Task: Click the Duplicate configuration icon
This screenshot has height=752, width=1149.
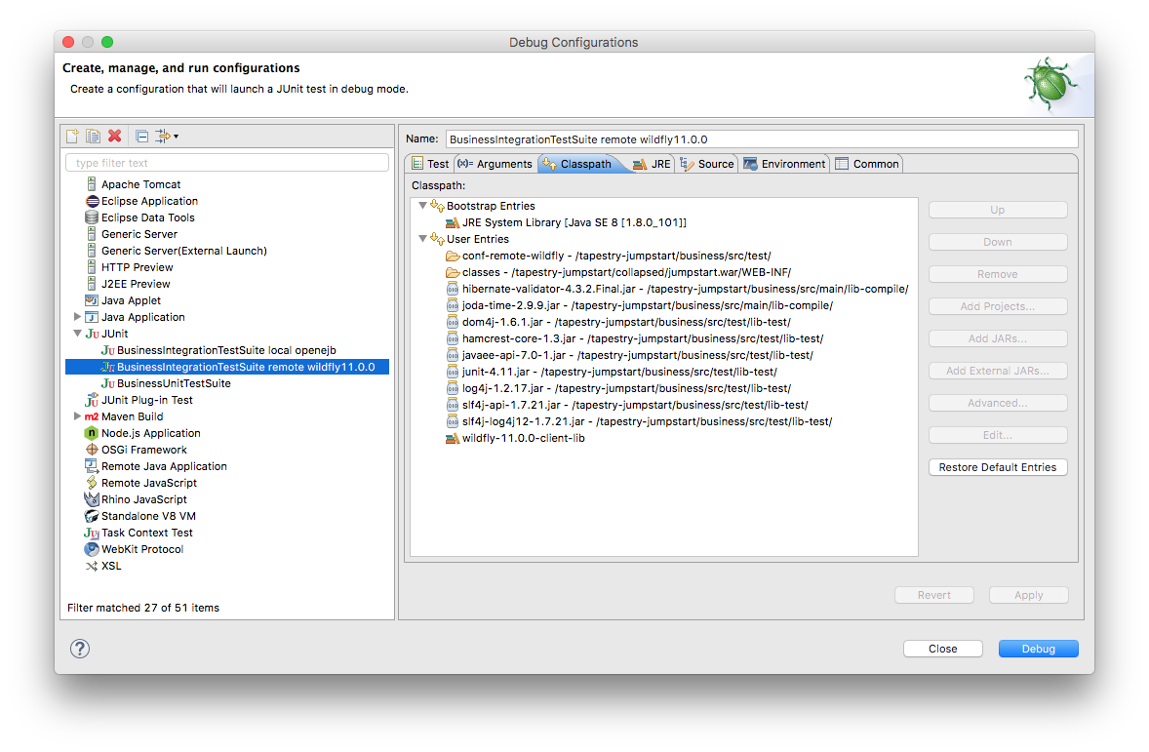Action: (93, 136)
